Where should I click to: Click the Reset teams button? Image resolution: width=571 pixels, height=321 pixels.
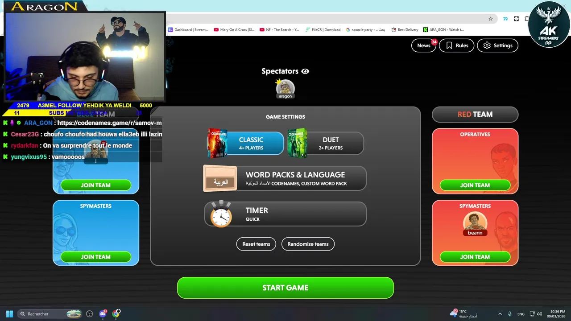pos(256,244)
